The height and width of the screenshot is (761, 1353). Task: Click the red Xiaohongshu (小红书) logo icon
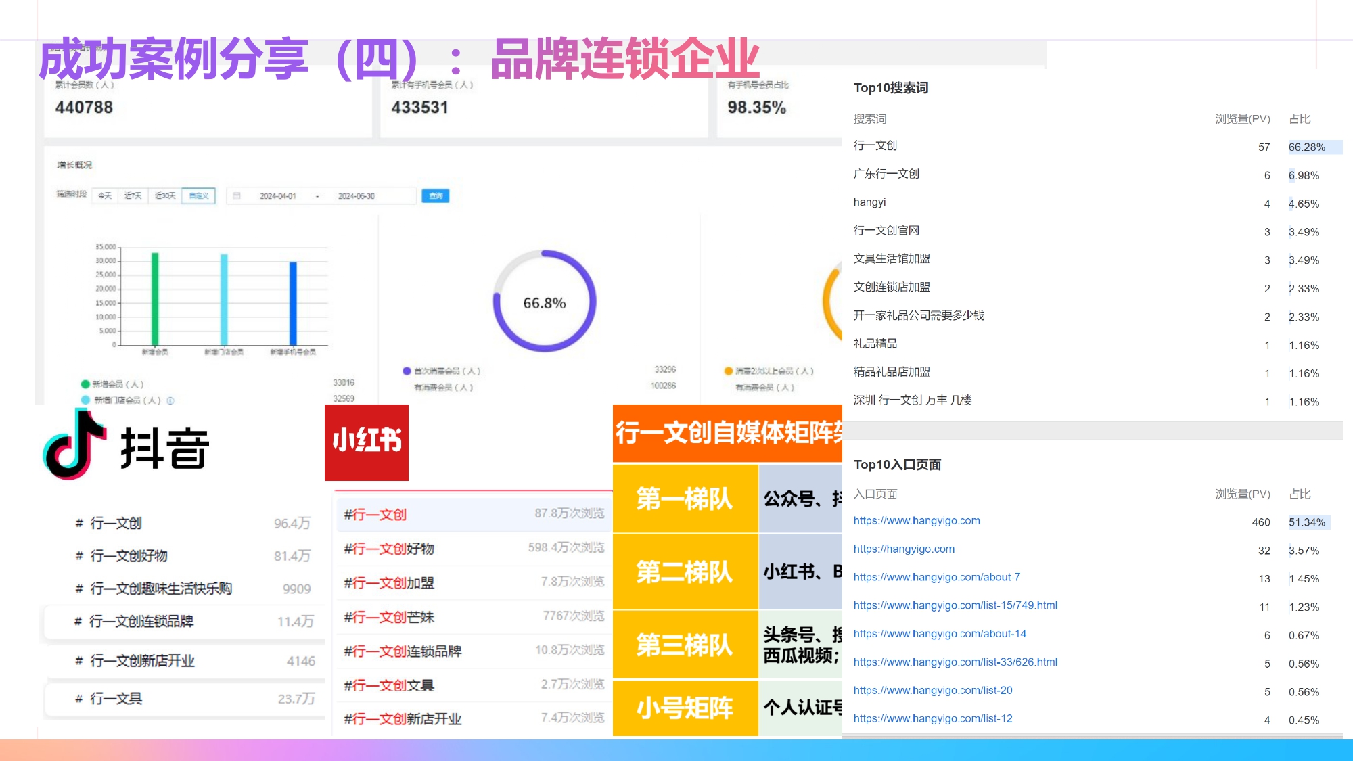tap(366, 443)
